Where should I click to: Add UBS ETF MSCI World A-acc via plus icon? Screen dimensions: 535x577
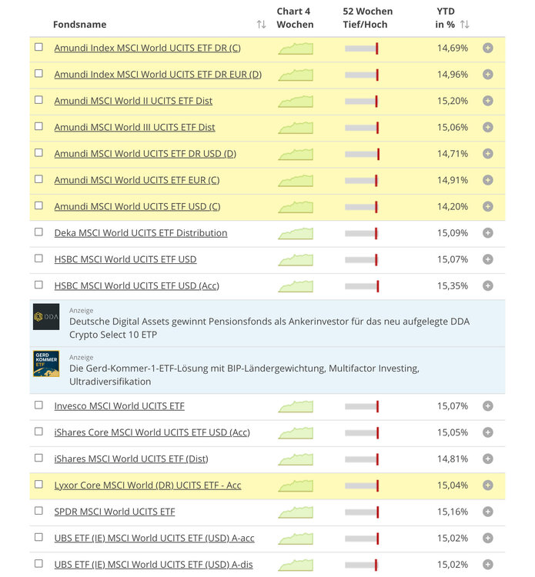pos(487,539)
